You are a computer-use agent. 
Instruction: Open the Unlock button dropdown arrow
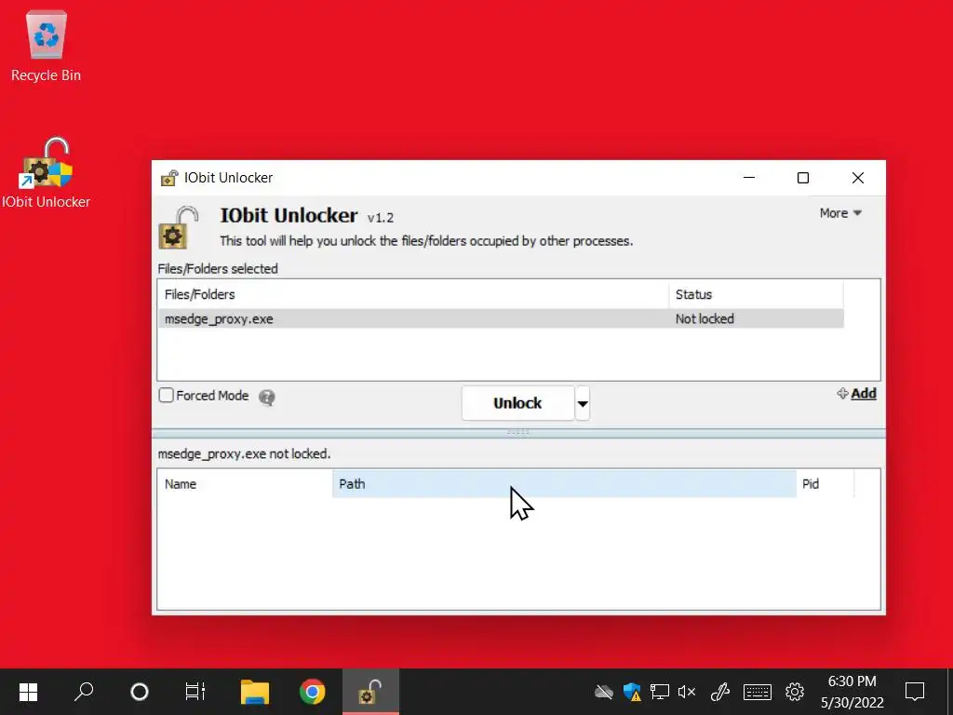583,403
